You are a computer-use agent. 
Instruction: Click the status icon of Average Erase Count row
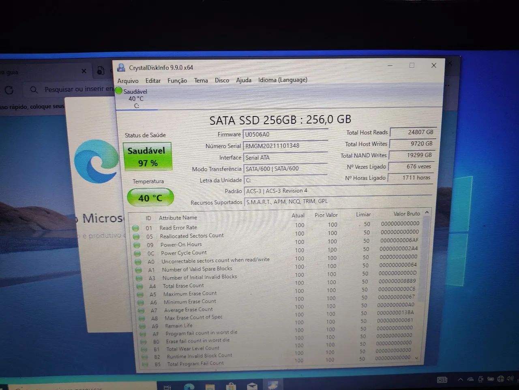142,311
